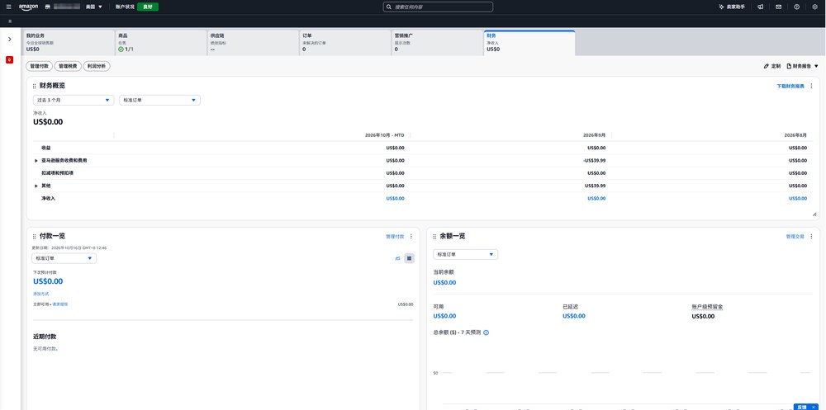This screenshot has height=410, width=826.
Task: Click the 2026年10月 net income US$0.00 link
Action: pos(395,199)
